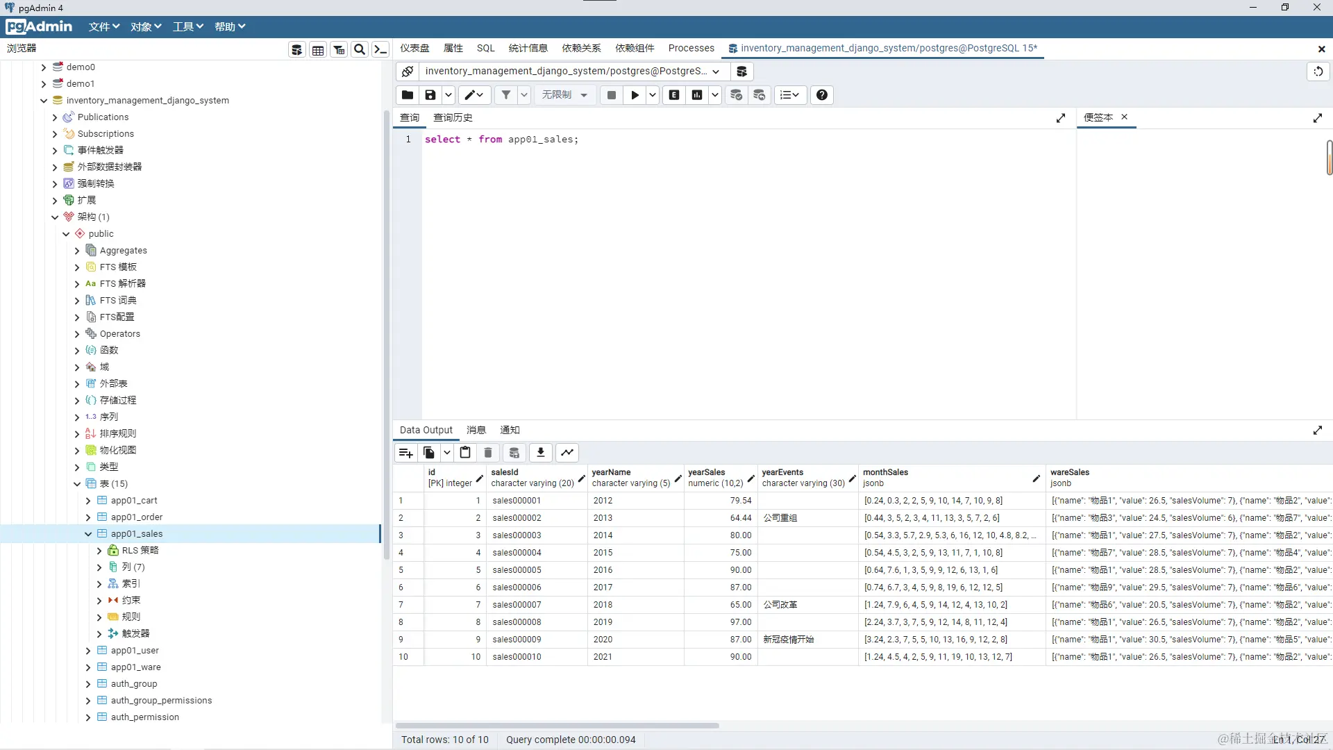Maximize the Data Output panel
Image resolution: width=1333 pixels, height=750 pixels.
pyautogui.click(x=1318, y=431)
